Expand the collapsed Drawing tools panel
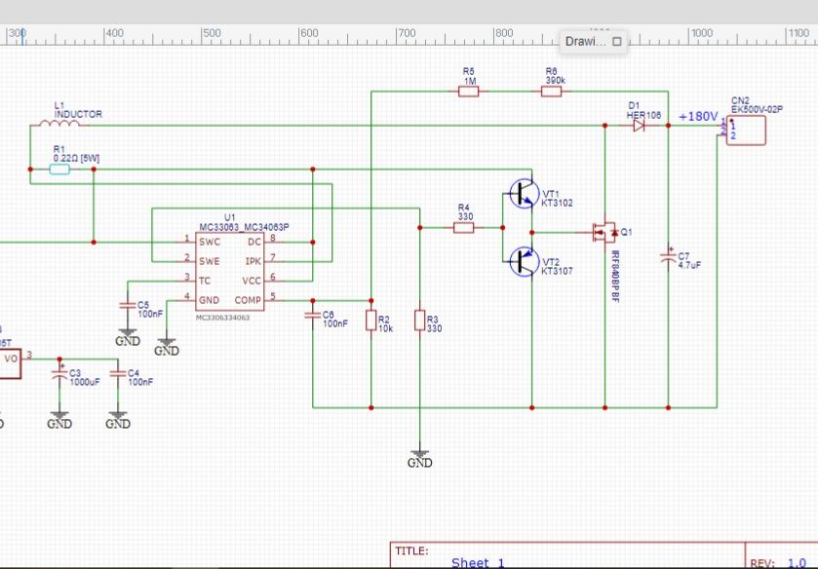The width and height of the screenshot is (818, 569). [x=616, y=42]
